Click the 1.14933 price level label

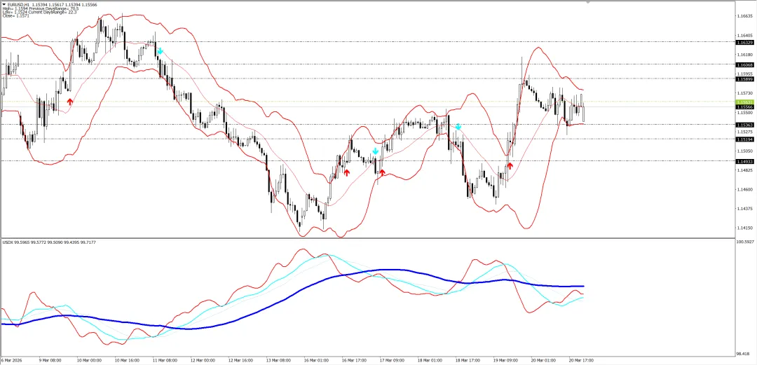[x=745, y=162]
